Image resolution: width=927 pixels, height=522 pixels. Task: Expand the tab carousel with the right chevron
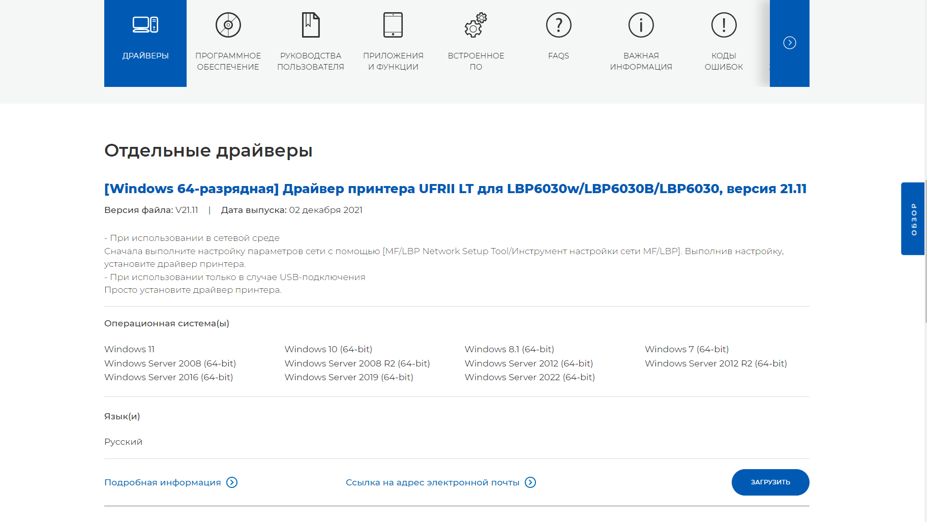790,43
